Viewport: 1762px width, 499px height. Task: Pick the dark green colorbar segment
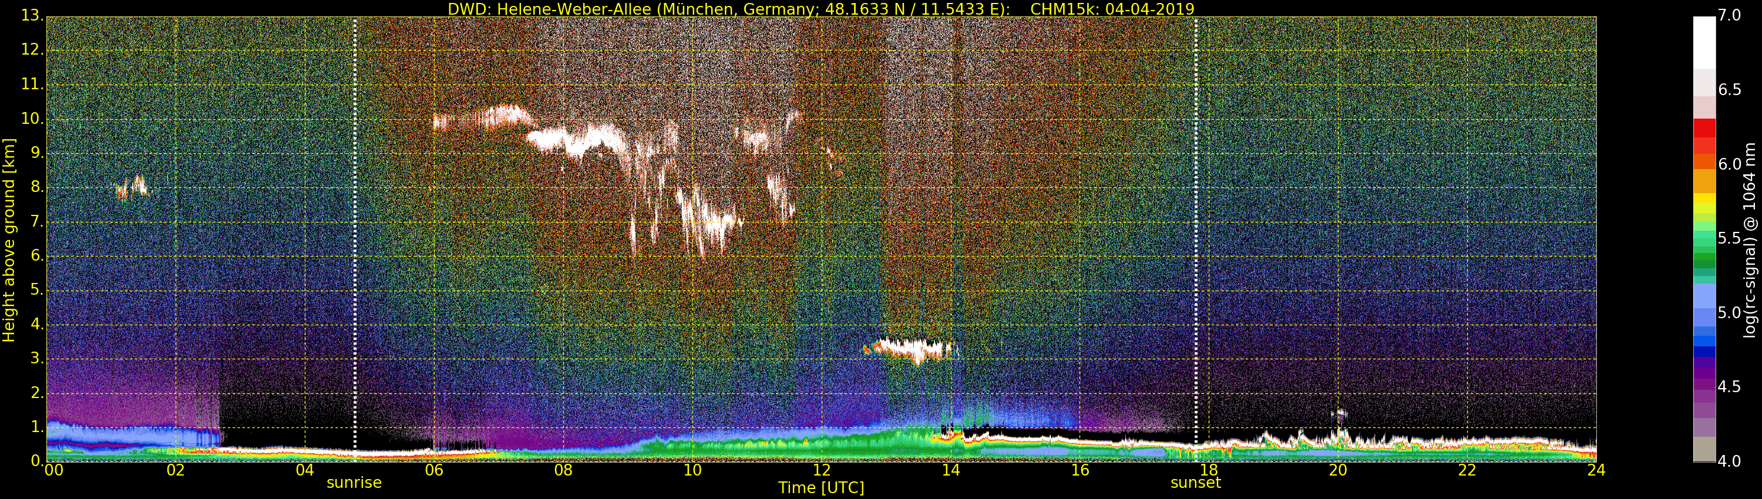coord(1704,259)
